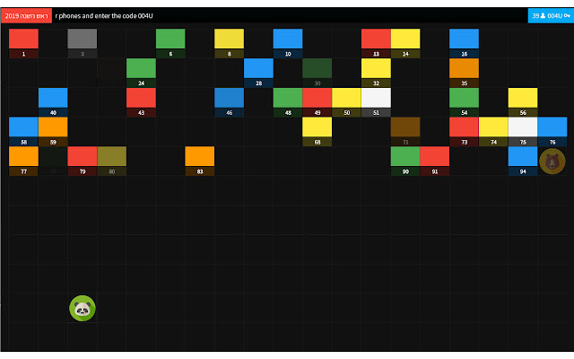Click the brown bear avatar icon
Viewport: 574px width, 359px height.
[552, 162]
